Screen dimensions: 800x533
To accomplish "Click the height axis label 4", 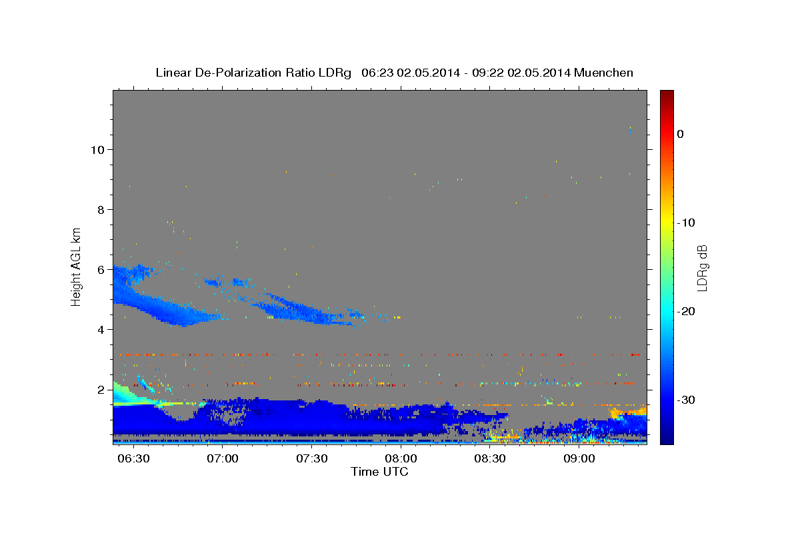I will coord(101,329).
